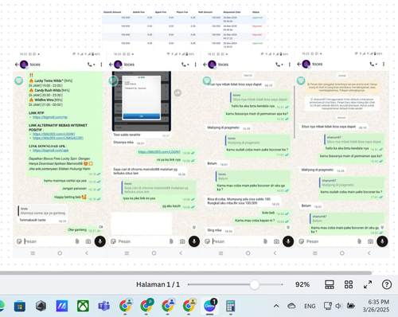This screenshot has height=317, width=398.
Task: Tap microphone button in Lucky Twins chat
Action: pyautogui.click(x=100, y=241)
